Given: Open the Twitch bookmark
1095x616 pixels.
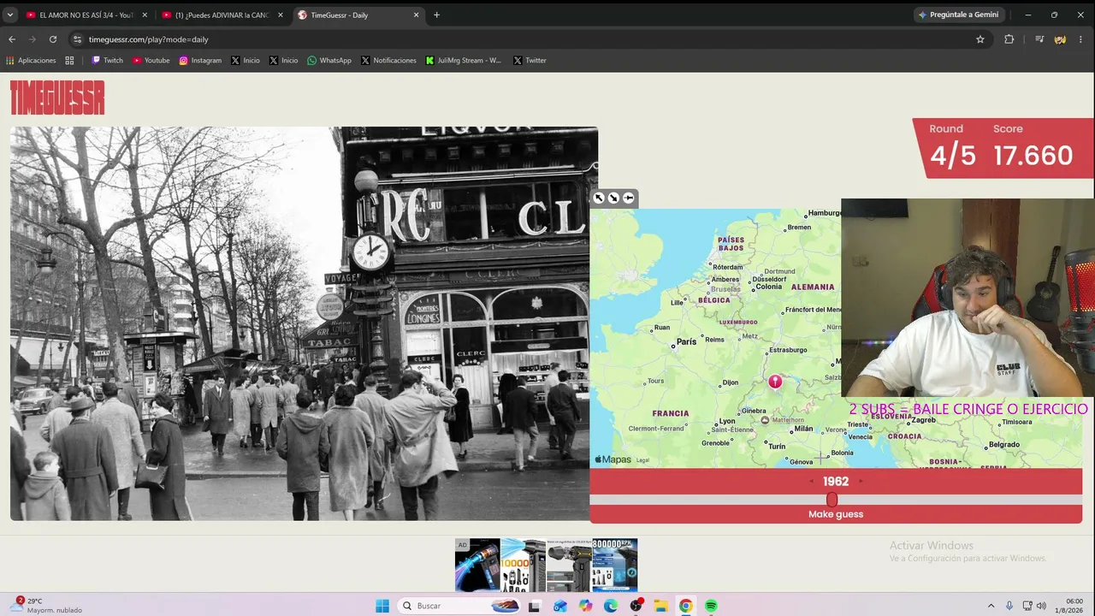Looking at the screenshot, I should tap(107, 61).
